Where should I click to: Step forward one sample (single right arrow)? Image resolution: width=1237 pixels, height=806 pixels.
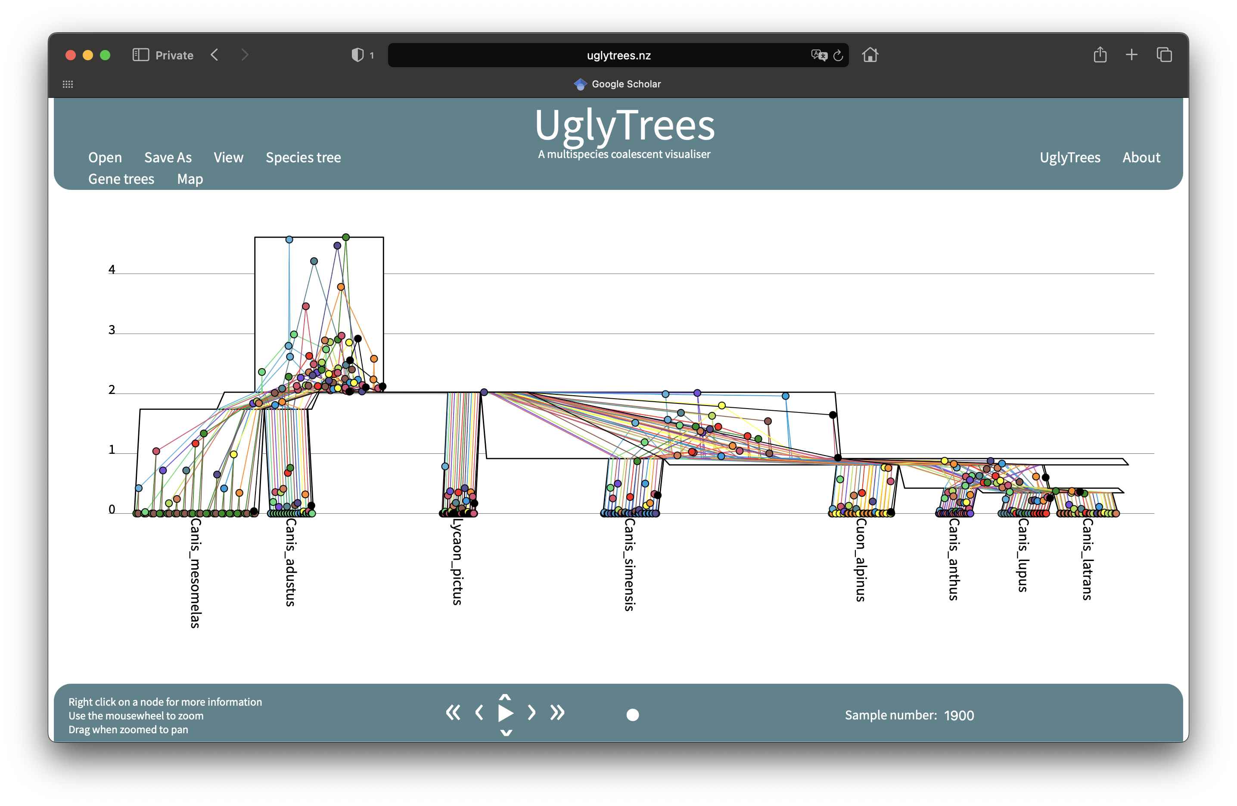pos(531,713)
